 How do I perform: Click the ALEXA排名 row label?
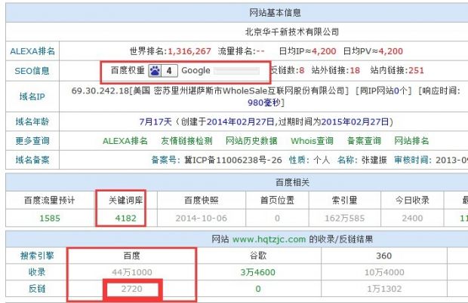pos(32,51)
